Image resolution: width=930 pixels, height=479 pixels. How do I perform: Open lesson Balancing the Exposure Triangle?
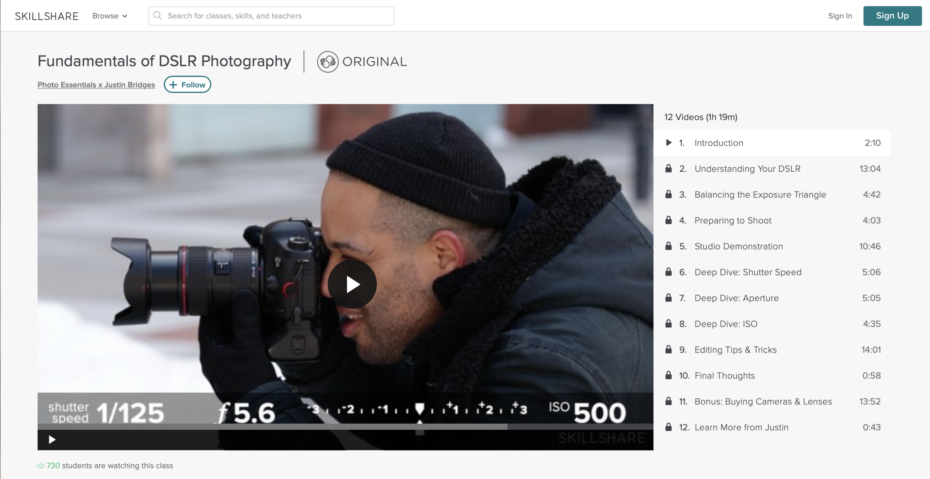[x=772, y=195]
